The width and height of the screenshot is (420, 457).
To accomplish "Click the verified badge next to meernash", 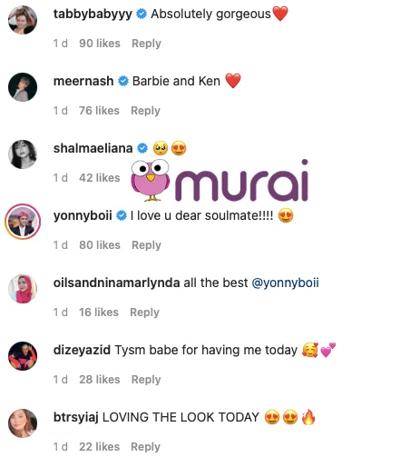I will [x=123, y=81].
